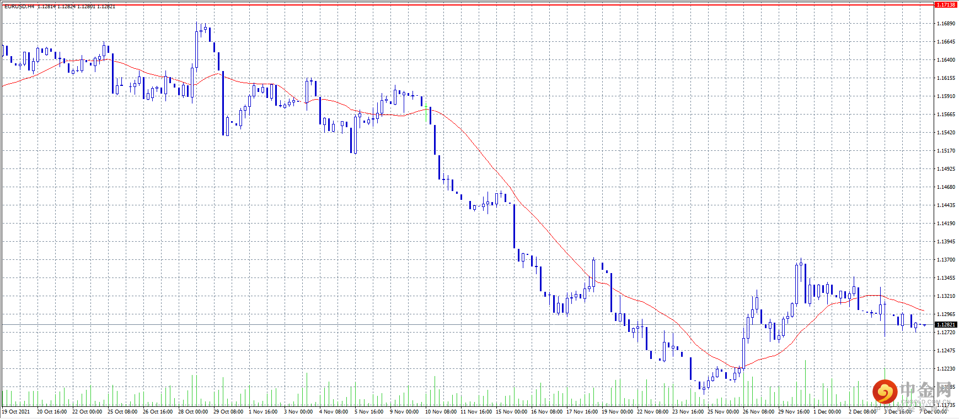Click the 1.13455 price scale label
The width and height of the screenshot is (959, 419).
point(946,278)
